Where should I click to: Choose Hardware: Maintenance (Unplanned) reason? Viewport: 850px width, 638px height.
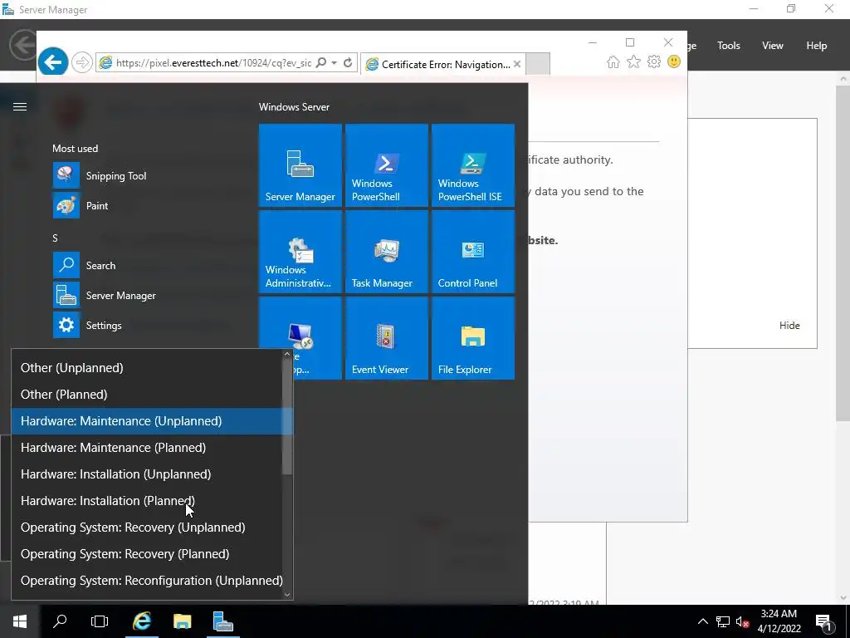pos(146,421)
